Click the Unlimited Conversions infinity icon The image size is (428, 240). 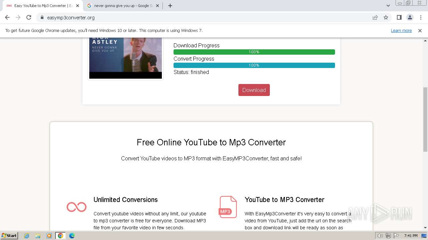pyautogui.click(x=77, y=207)
